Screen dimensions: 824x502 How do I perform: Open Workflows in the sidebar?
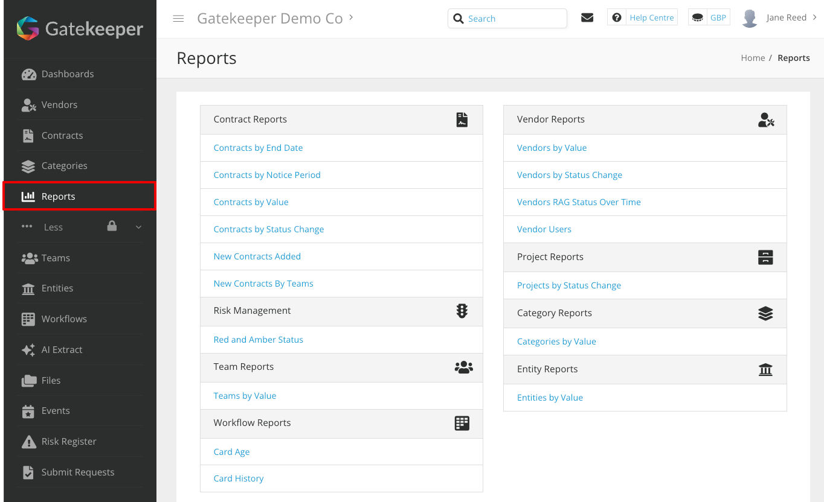click(x=64, y=319)
